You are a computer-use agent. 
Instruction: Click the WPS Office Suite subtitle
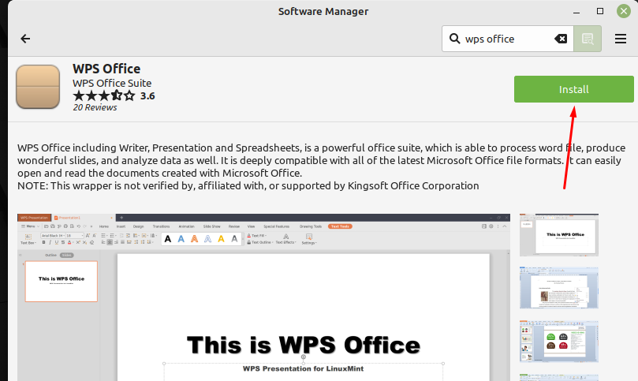(x=112, y=83)
